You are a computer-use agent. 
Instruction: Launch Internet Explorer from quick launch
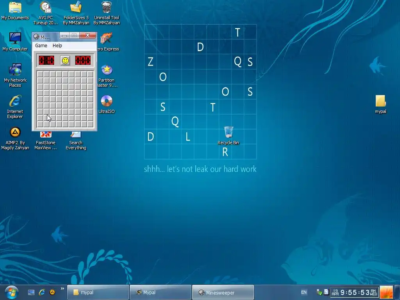click(x=42, y=292)
